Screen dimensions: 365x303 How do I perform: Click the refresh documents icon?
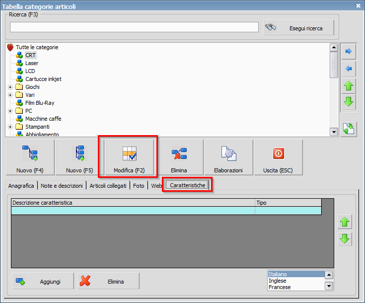[x=349, y=129]
